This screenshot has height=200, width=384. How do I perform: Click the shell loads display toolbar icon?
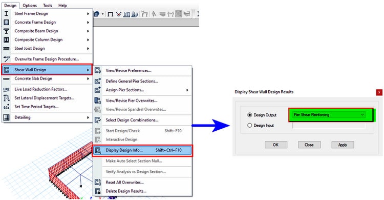tap(135, 14)
